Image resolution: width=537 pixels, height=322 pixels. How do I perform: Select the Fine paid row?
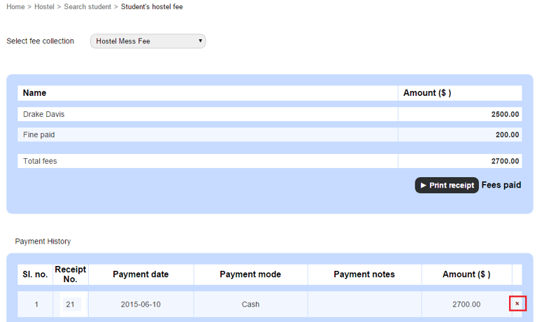269,135
